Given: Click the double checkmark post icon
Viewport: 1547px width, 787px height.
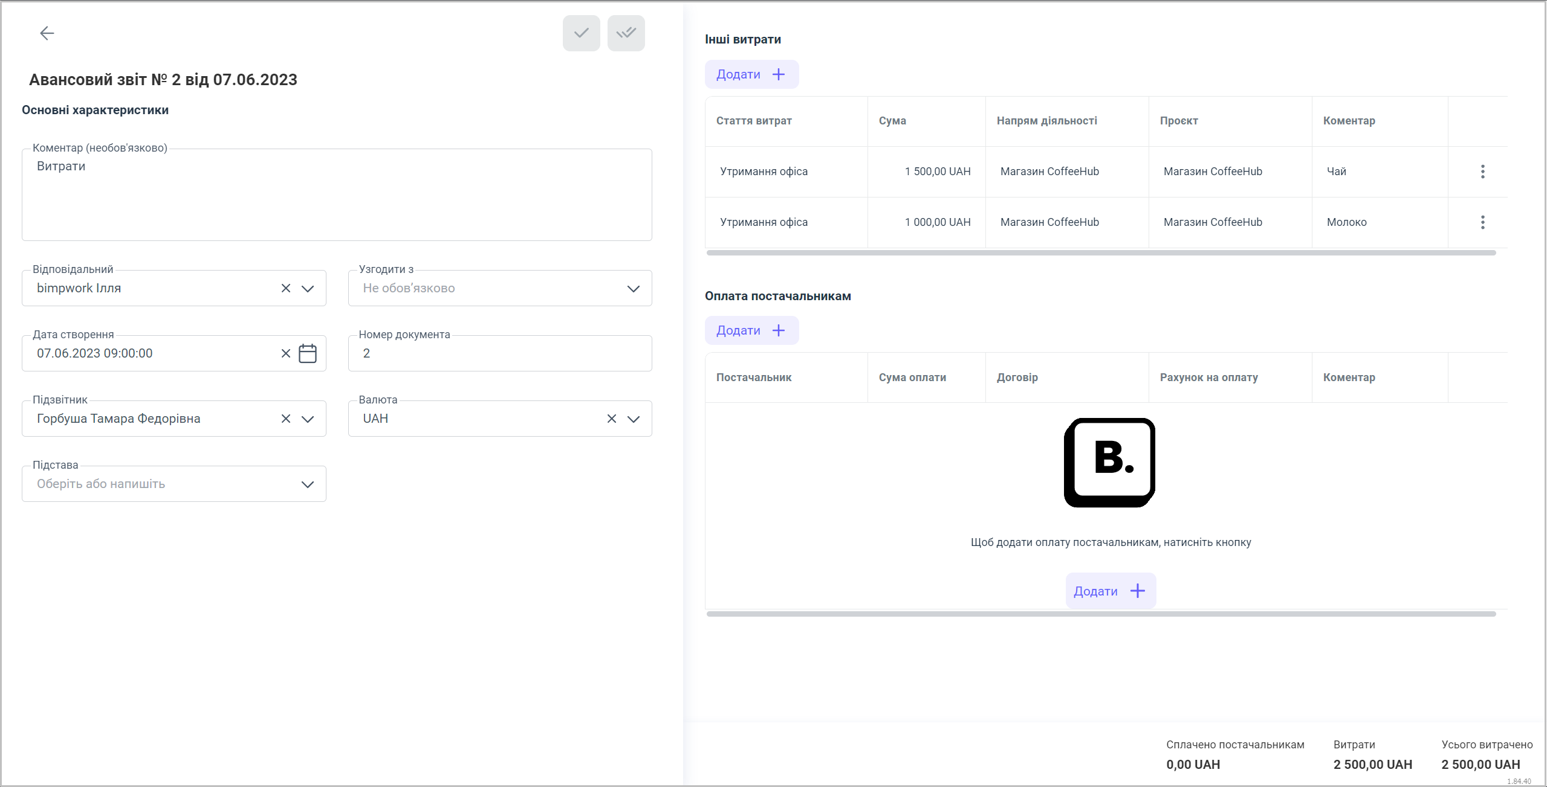Looking at the screenshot, I should pos(626,33).
